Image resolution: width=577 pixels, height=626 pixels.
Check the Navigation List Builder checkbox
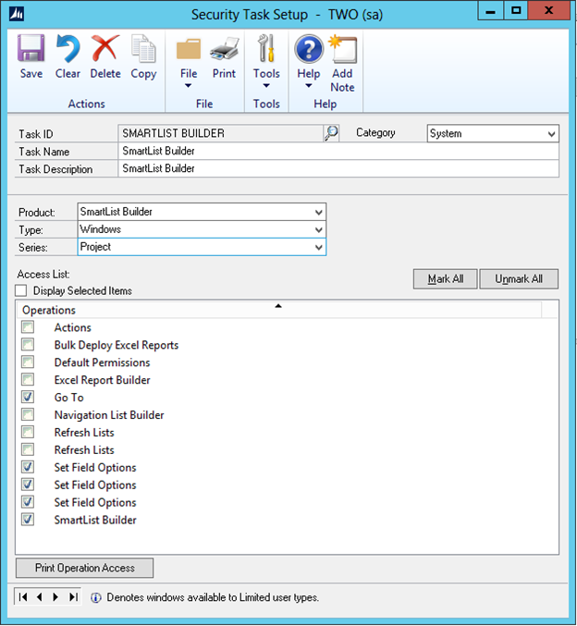pos(28,415)
